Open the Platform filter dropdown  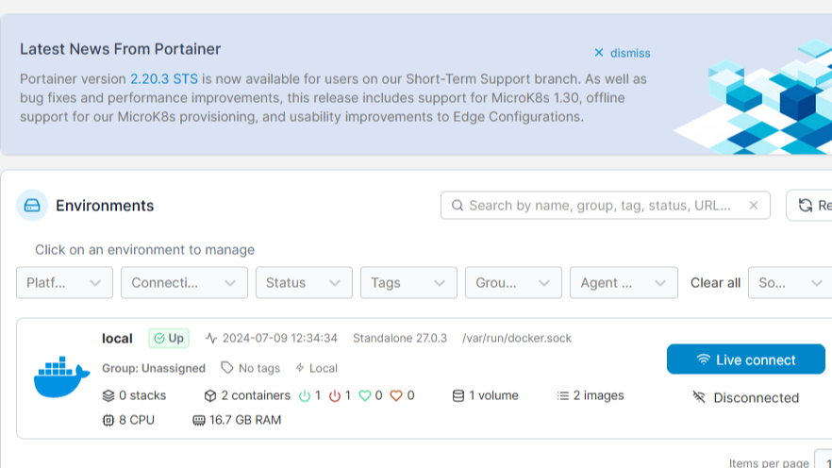pos(64,283)
